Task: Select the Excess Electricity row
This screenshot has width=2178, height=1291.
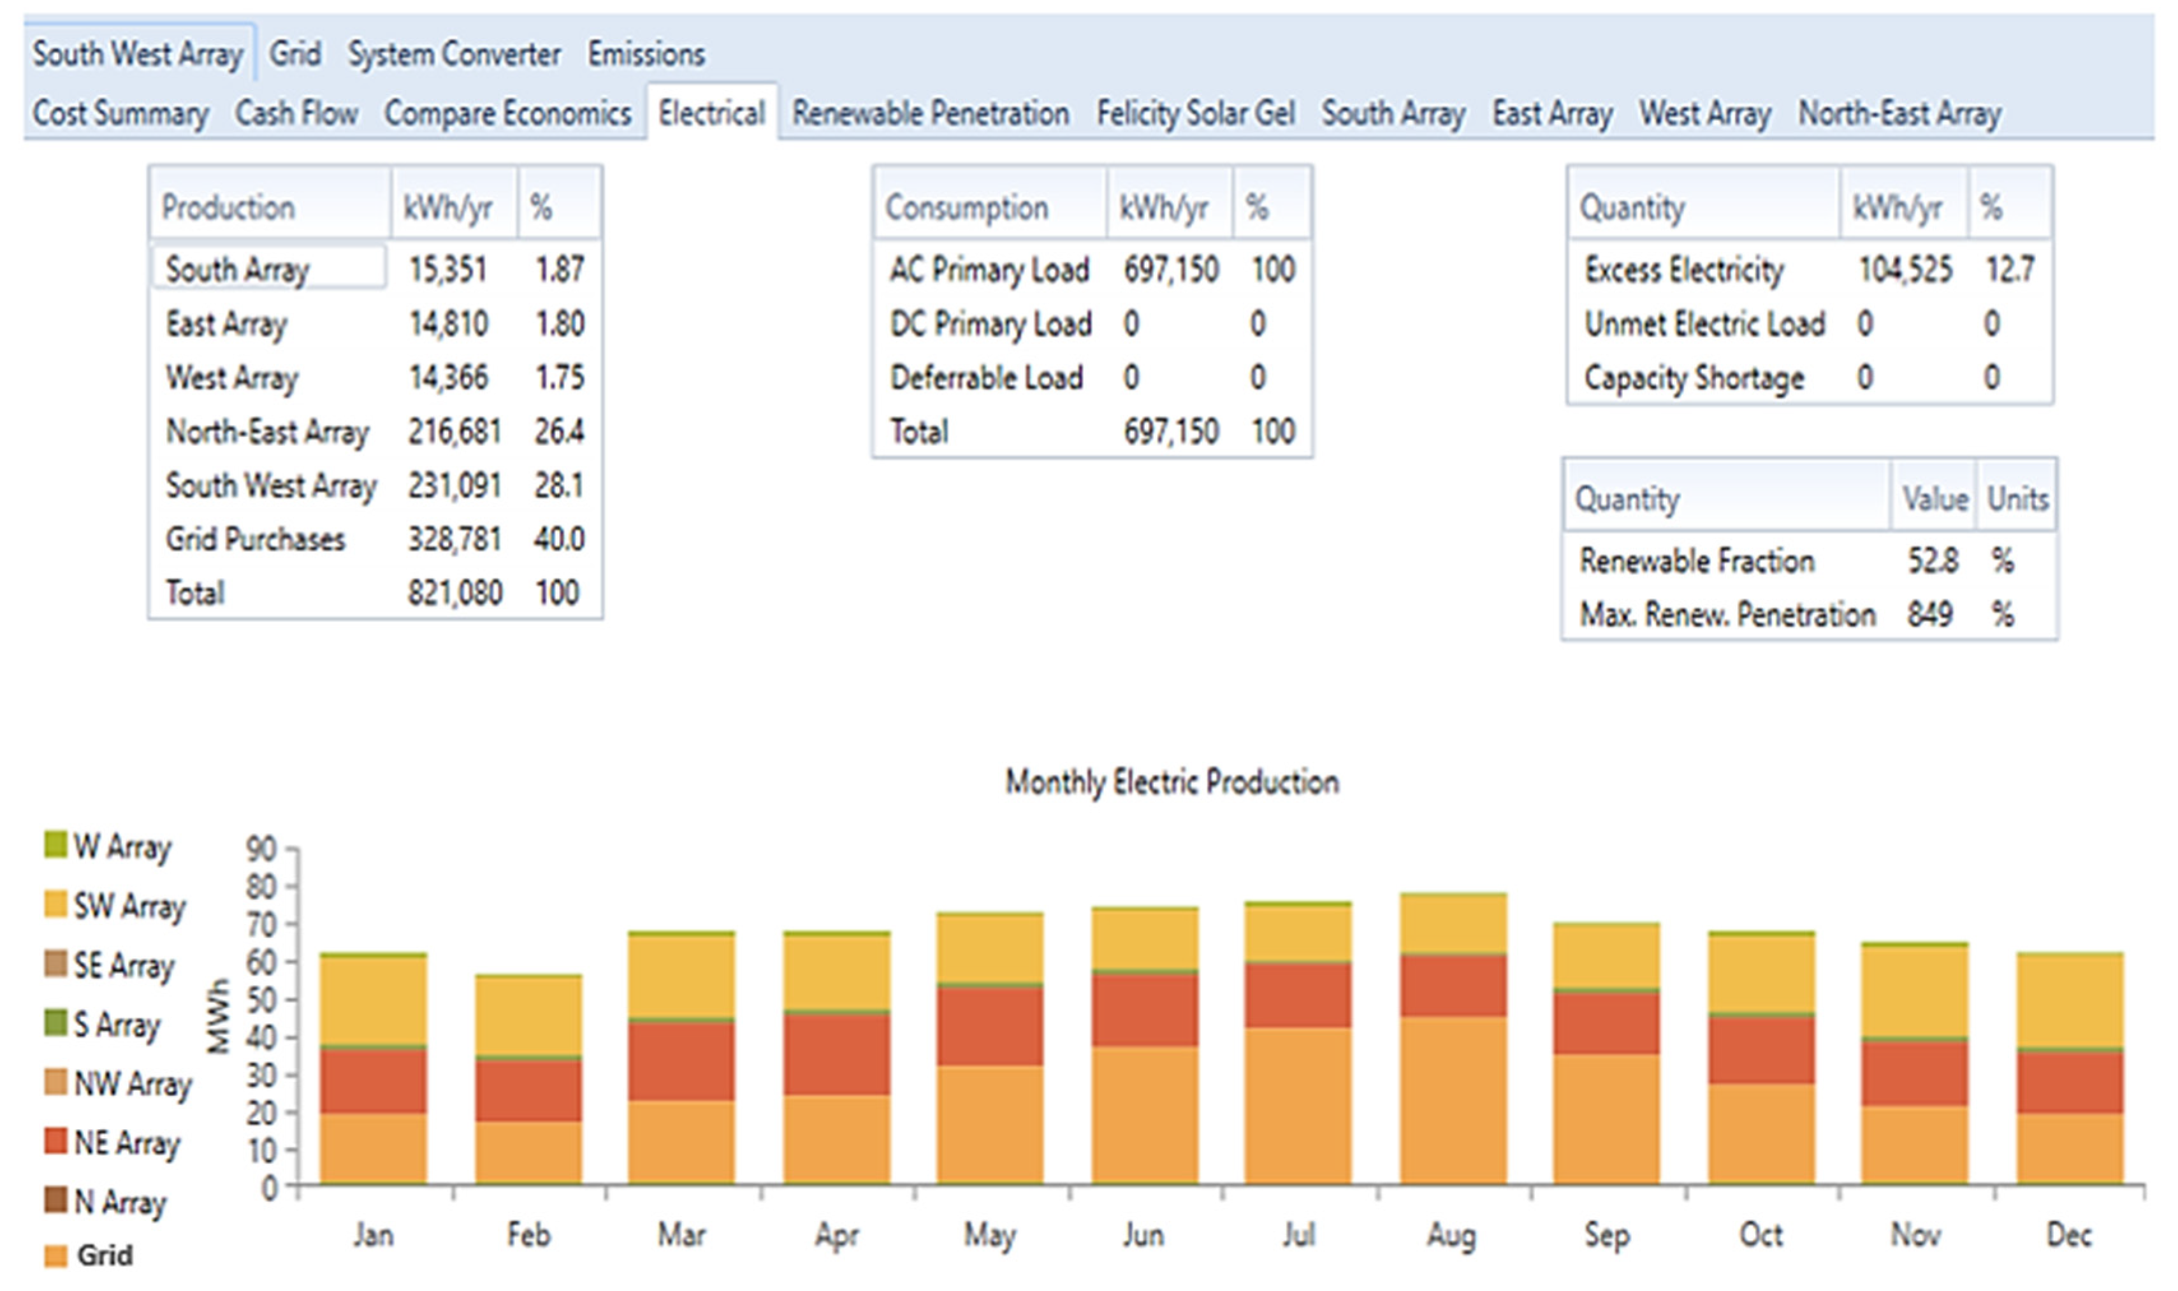Action: [x=1683, y=270]
